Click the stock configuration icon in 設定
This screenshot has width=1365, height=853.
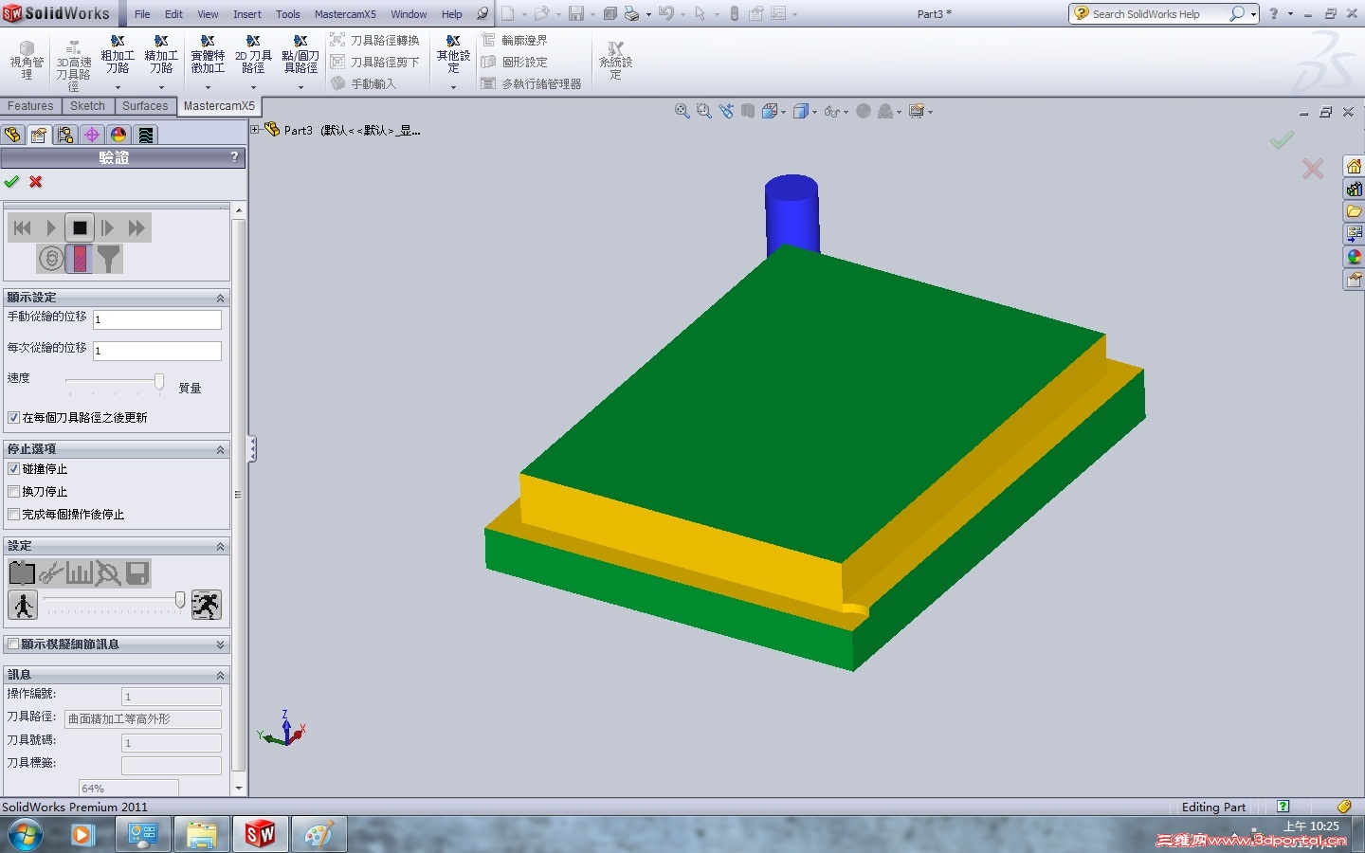click(x=22, y=572)
